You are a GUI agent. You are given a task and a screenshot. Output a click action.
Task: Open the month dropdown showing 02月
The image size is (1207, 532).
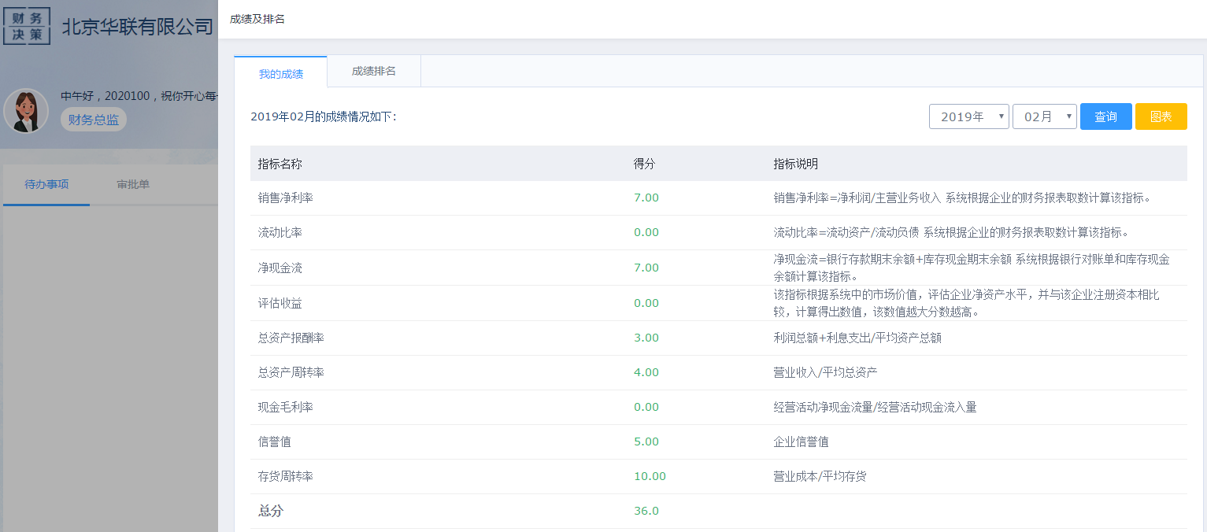click(1044, 116)
